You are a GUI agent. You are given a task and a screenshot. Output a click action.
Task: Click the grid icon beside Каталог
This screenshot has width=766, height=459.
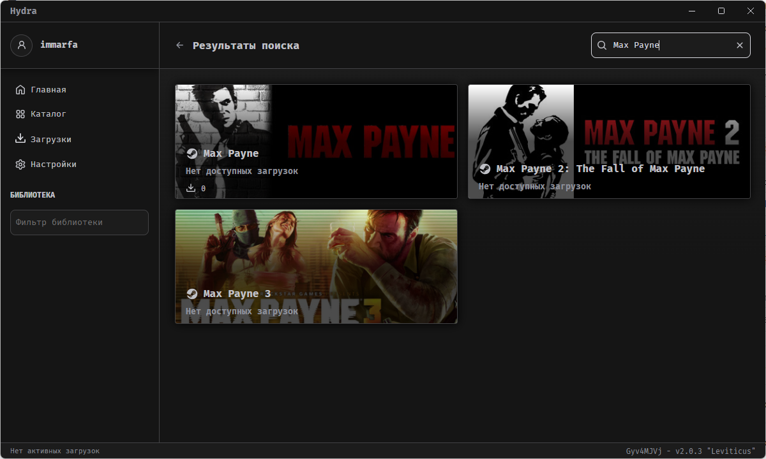point(20,114)
